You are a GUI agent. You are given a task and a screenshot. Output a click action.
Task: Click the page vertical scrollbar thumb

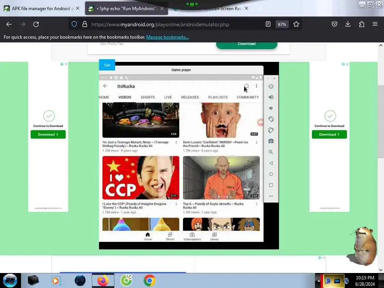pyautogui.click(x=381, y=122)
